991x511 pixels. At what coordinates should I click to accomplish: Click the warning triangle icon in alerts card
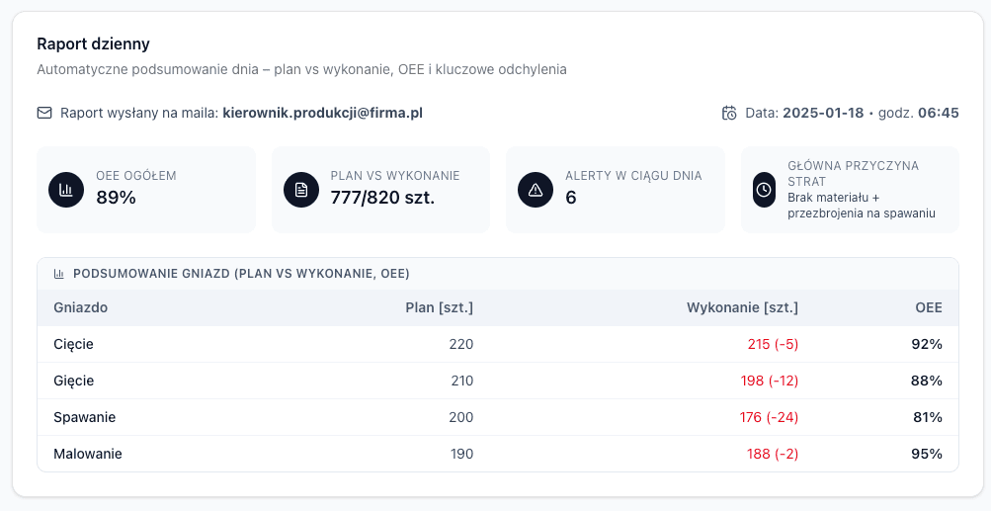536,190
